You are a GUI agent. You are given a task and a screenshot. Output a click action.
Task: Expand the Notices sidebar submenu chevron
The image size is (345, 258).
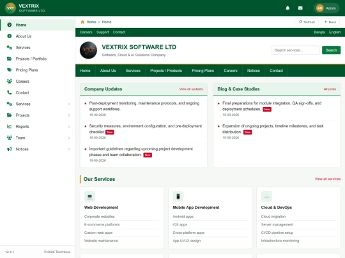click(69, 149)
